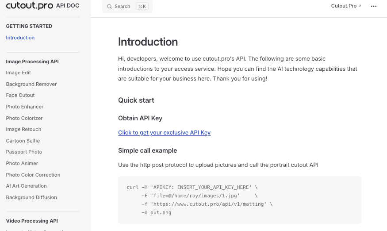Select Photo Colorizer in sidebar
387x231 pixels.
point(24,118)
